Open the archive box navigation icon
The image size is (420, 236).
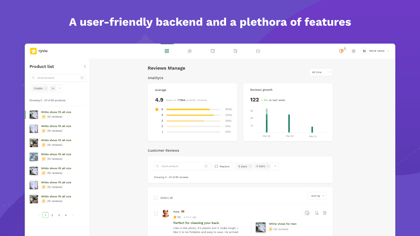213,51
